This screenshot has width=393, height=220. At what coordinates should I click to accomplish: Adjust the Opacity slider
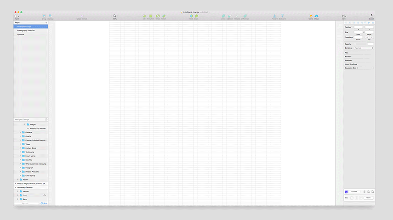(360, 44)
